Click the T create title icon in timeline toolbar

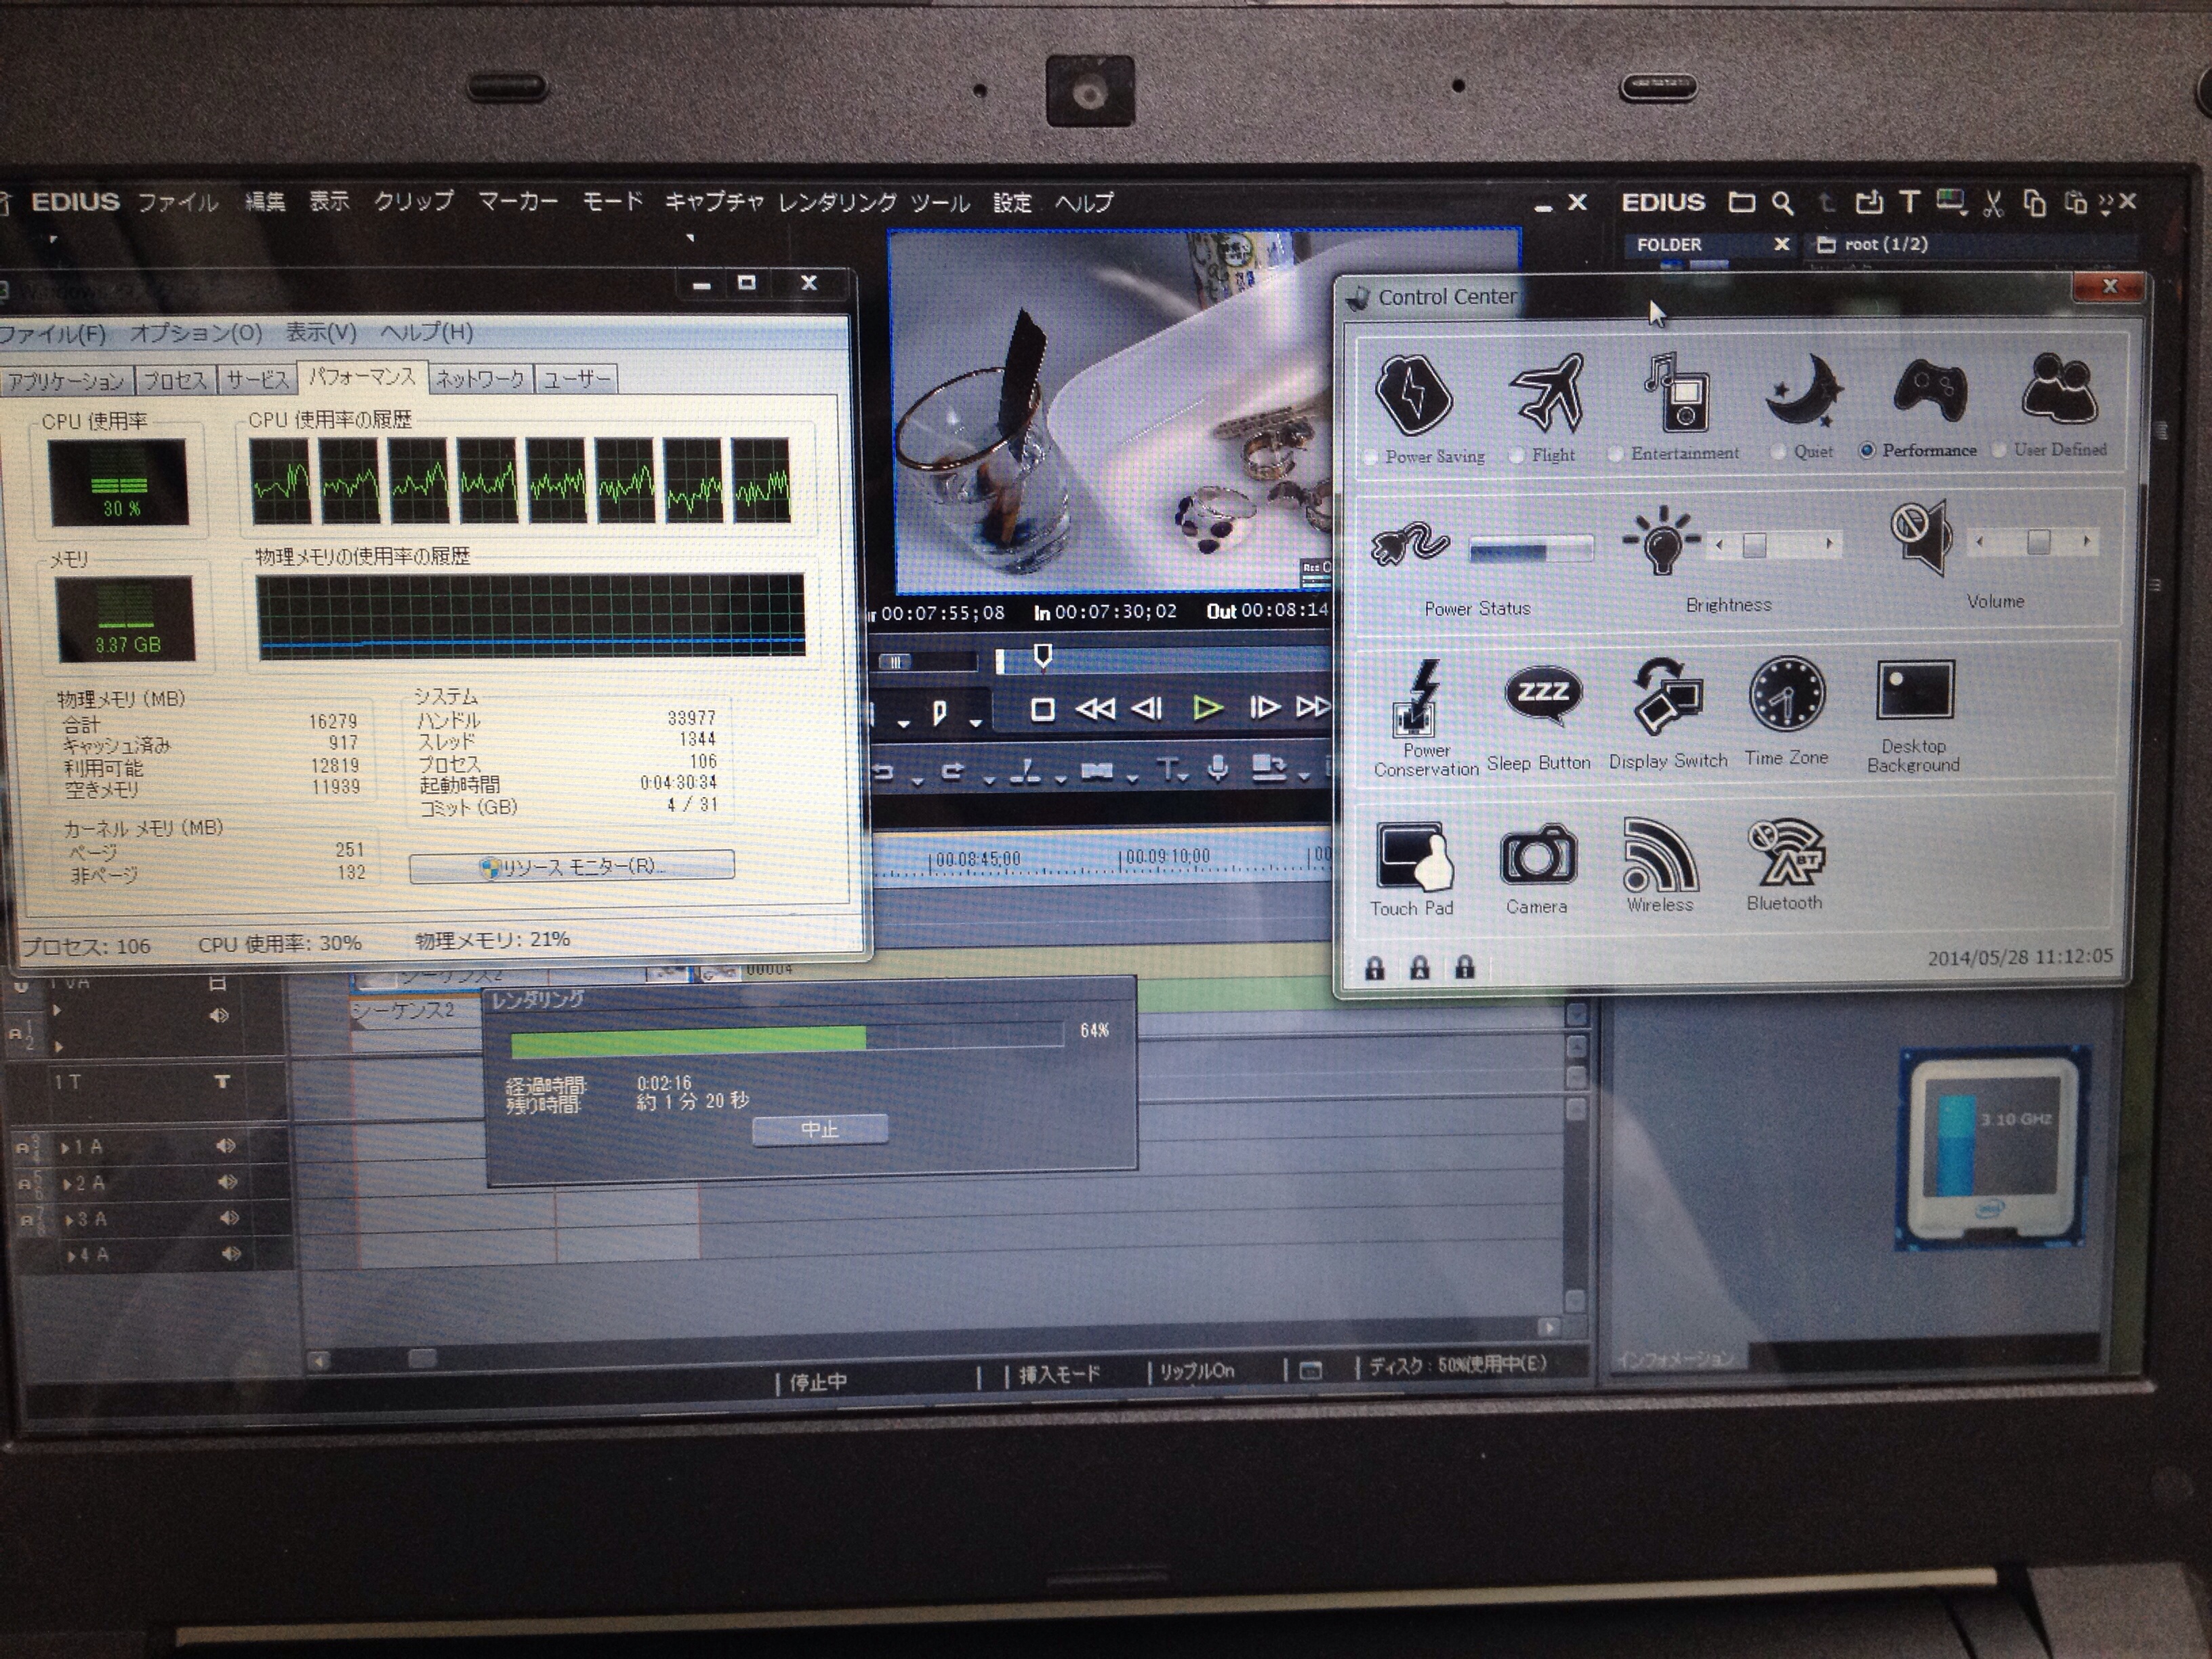point(1166,769)
